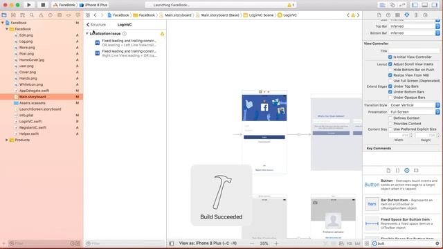
Task: Select the LoginVC Scene breadcrumb
Action: (258, 15)
